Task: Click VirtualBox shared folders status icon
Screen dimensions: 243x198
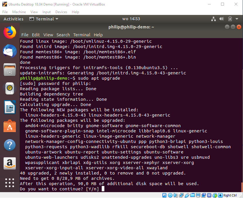Action: [192, 195]
